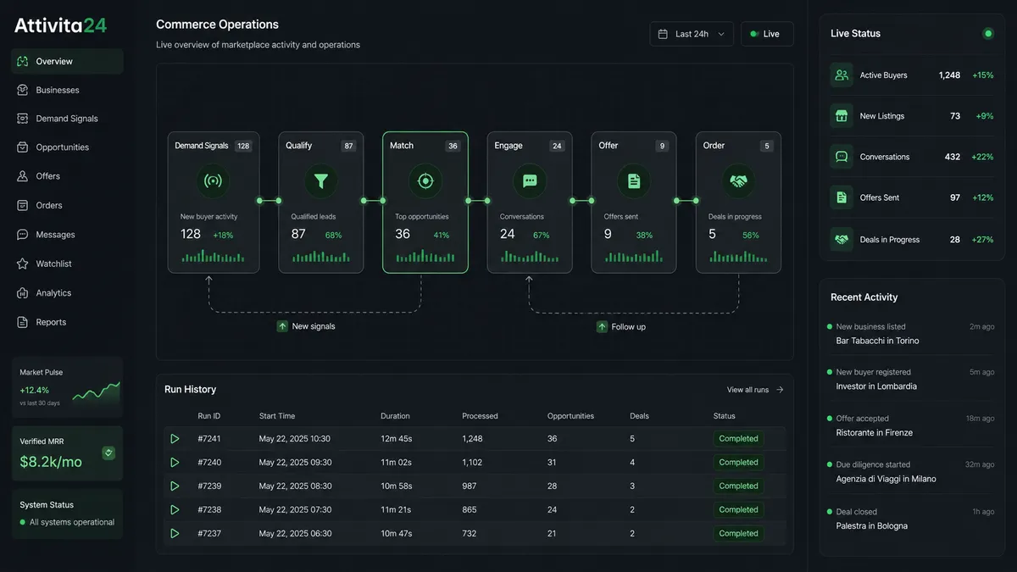
Task: Click the Qualified leads 68% value
Action: (x=333, y=235)
